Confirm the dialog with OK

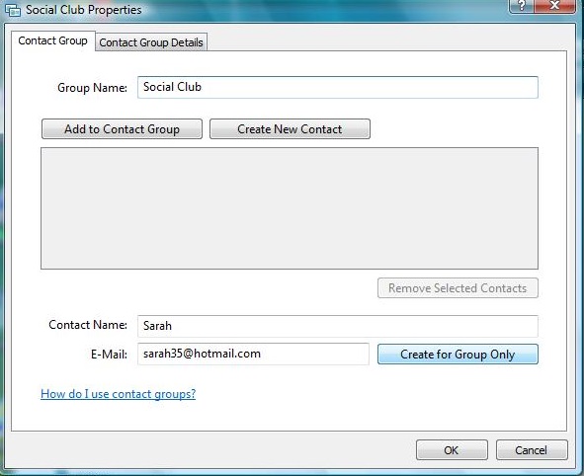(x=452, y=450)
